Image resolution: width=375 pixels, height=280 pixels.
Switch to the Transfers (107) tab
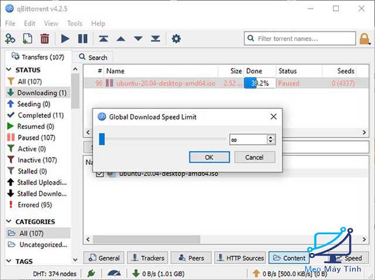(38, 57)
